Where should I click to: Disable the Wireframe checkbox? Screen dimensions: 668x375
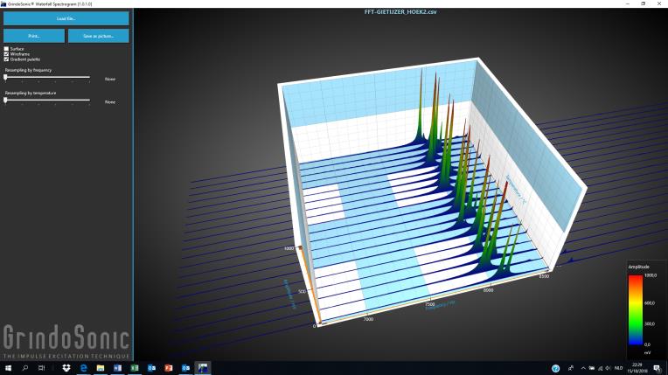click(6, 53)
